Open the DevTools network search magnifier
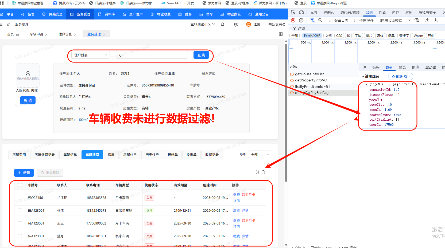This screenshot has width=445, height=248. click(320, 20)
